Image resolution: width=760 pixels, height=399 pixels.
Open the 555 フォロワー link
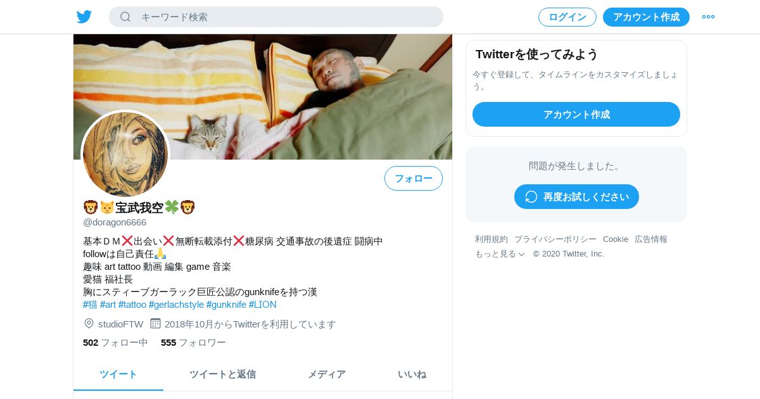pyautogui.click(x=193, y=343)
